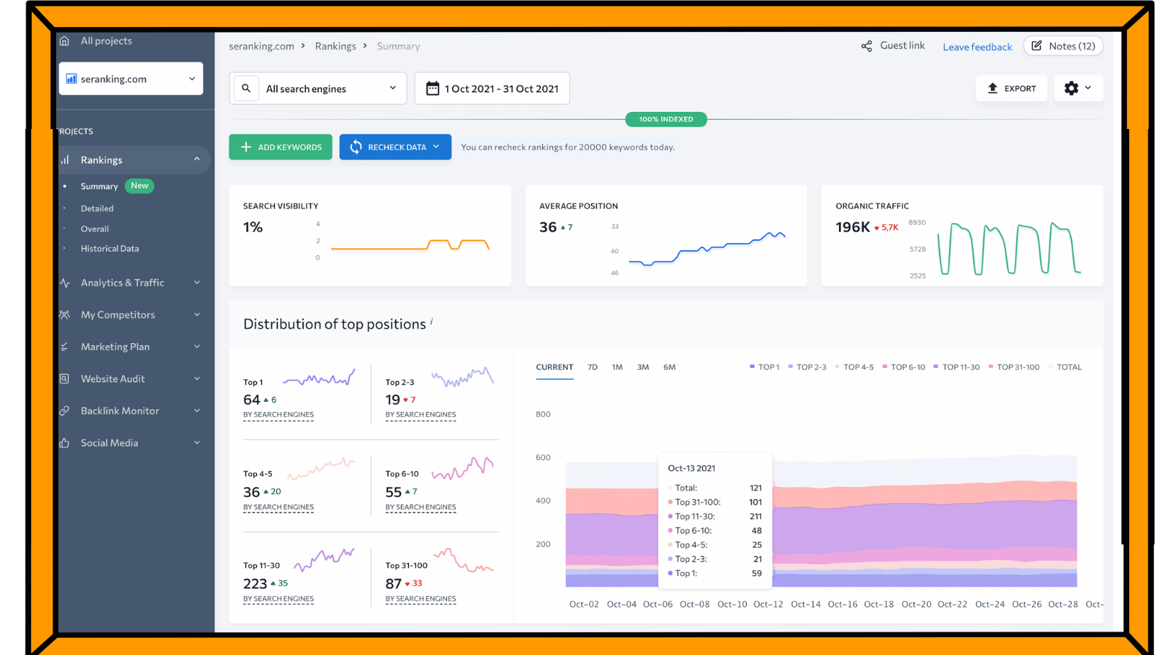Toggle the TOP 1 legend series

click(x=764, y=367)
